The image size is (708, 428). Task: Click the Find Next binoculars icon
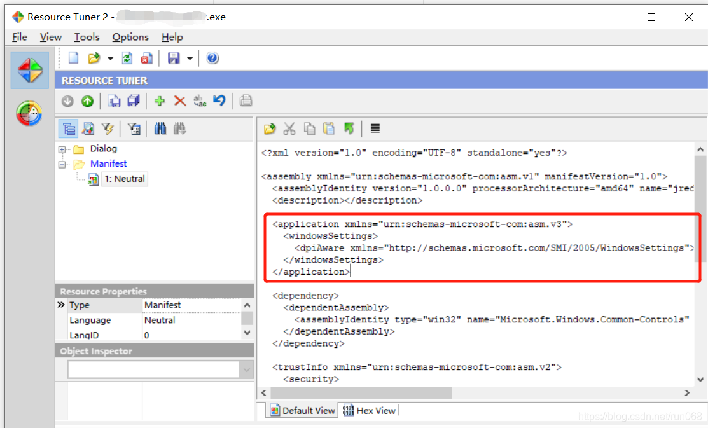(180, 129)
